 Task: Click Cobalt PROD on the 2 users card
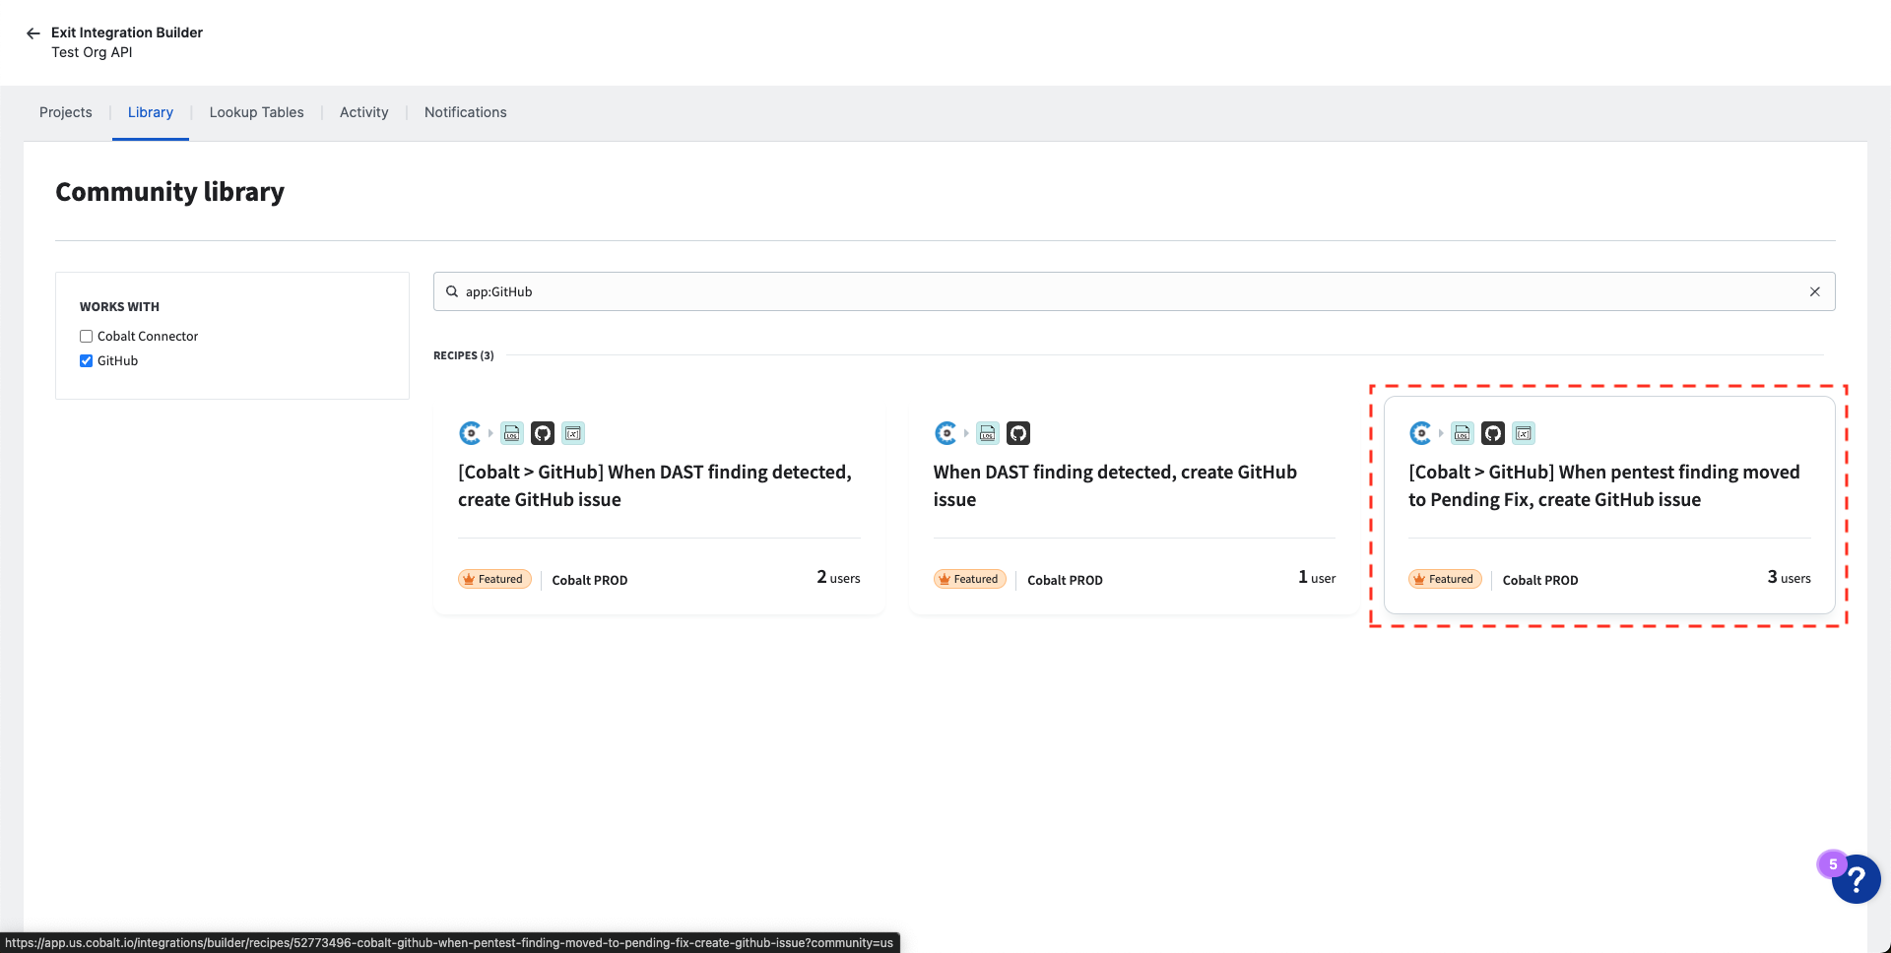[590, 580]
